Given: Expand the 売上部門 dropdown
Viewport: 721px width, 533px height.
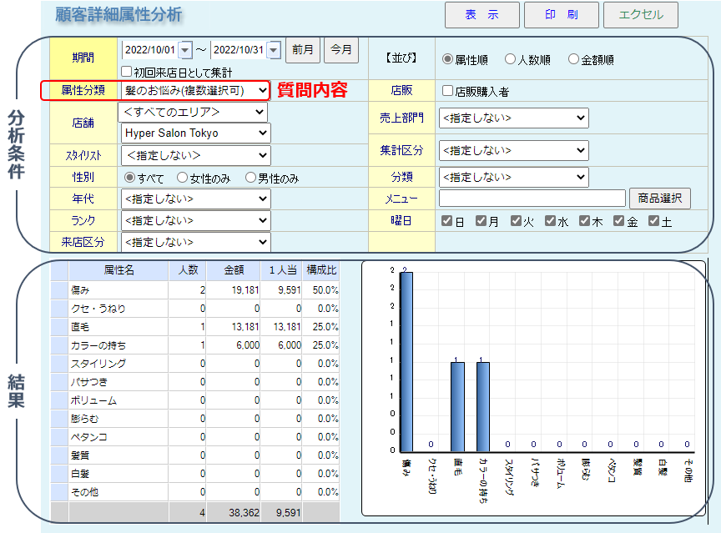Looking at the screenshot, I should pyautogui.click(x=513, y=118).
